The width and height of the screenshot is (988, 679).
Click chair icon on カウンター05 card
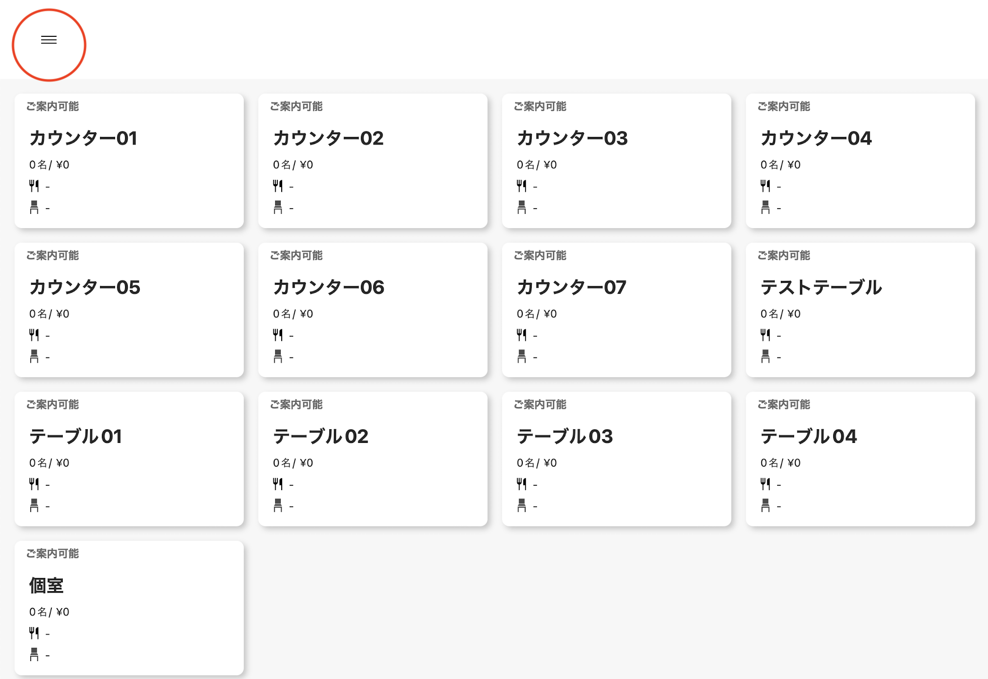(x=34, y=356)
